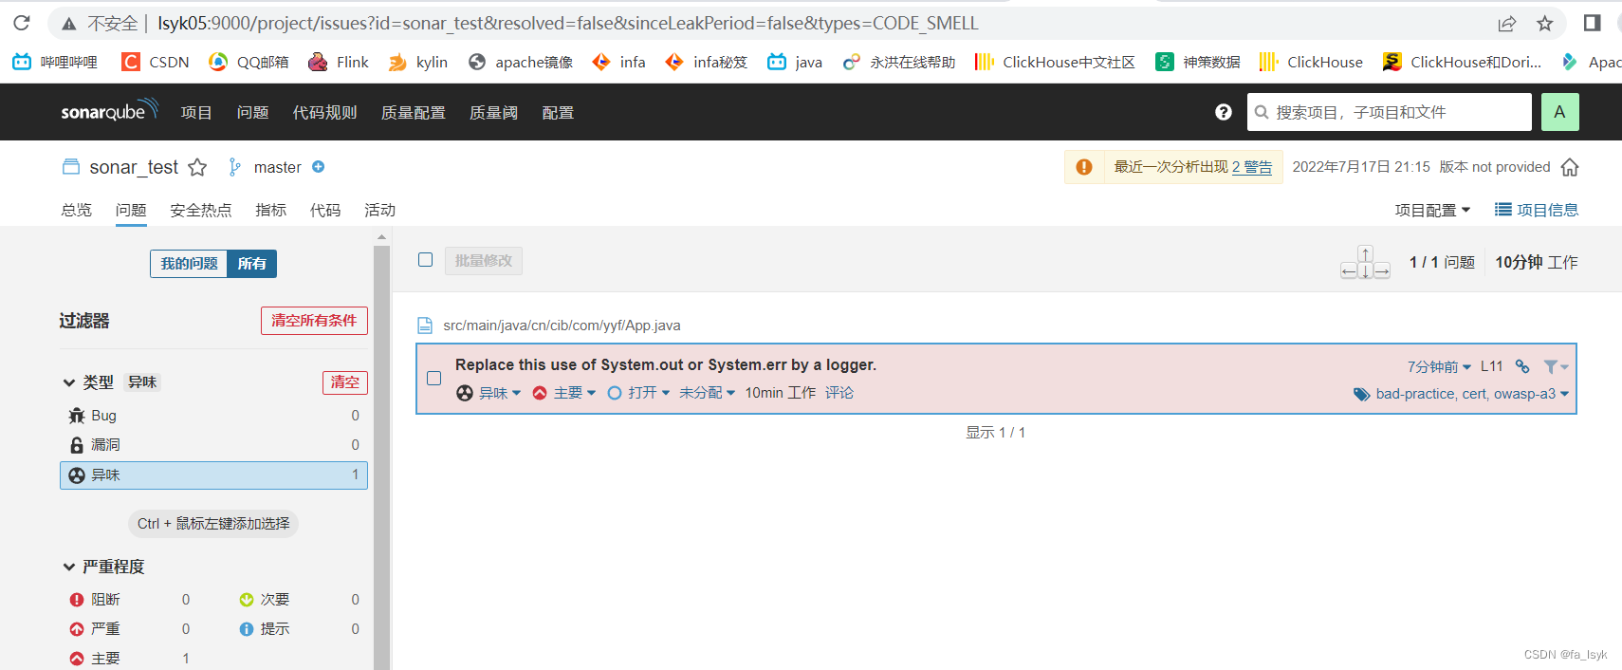The width and height of the screenshot is (1622, 670).
Task: Open the browser side panel icon
Action: [x=1593, y=23]
